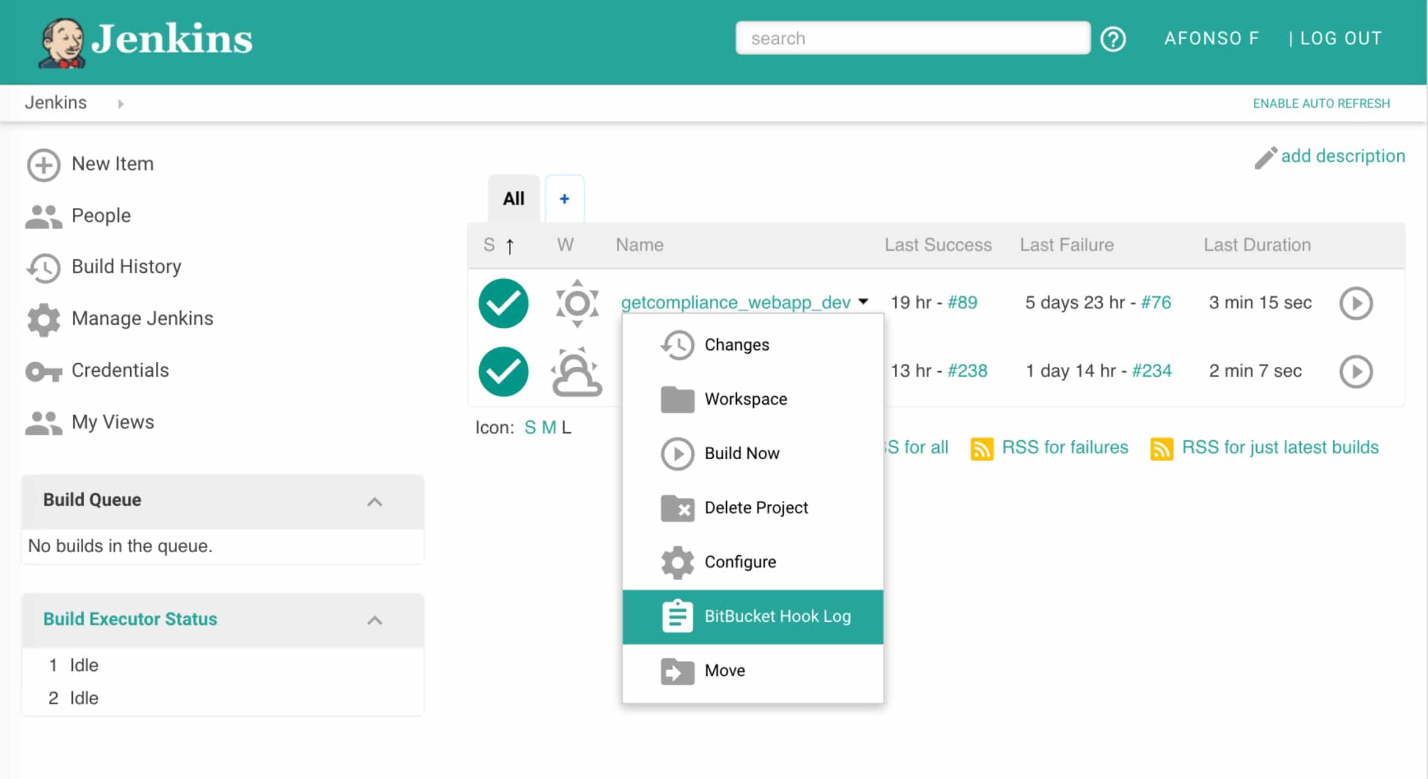Click the BitBucket Hook Log icon
Image resolution: width=1428 pixels, height=779 pixels.
pos(677,616)
